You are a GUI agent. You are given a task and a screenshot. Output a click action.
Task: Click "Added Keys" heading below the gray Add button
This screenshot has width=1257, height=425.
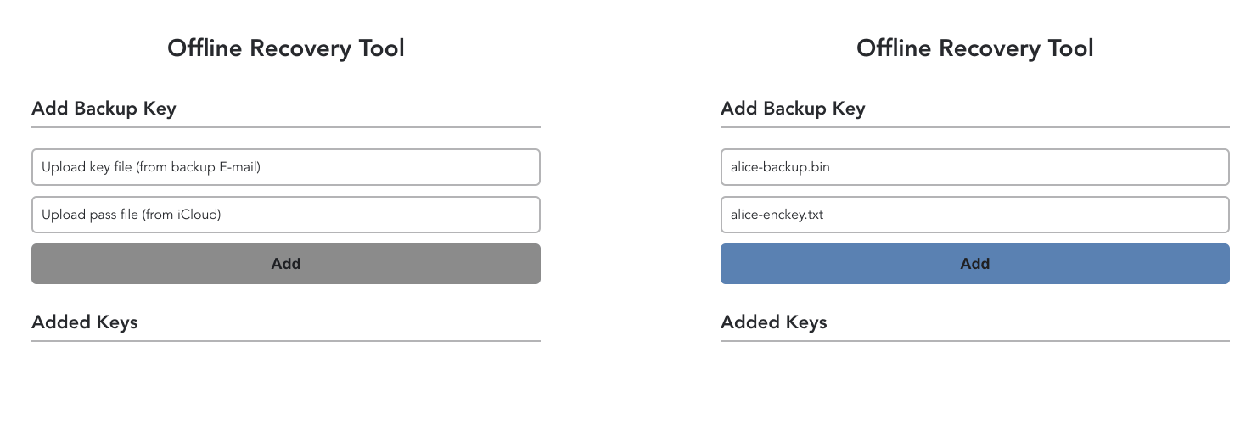(85, 322)
